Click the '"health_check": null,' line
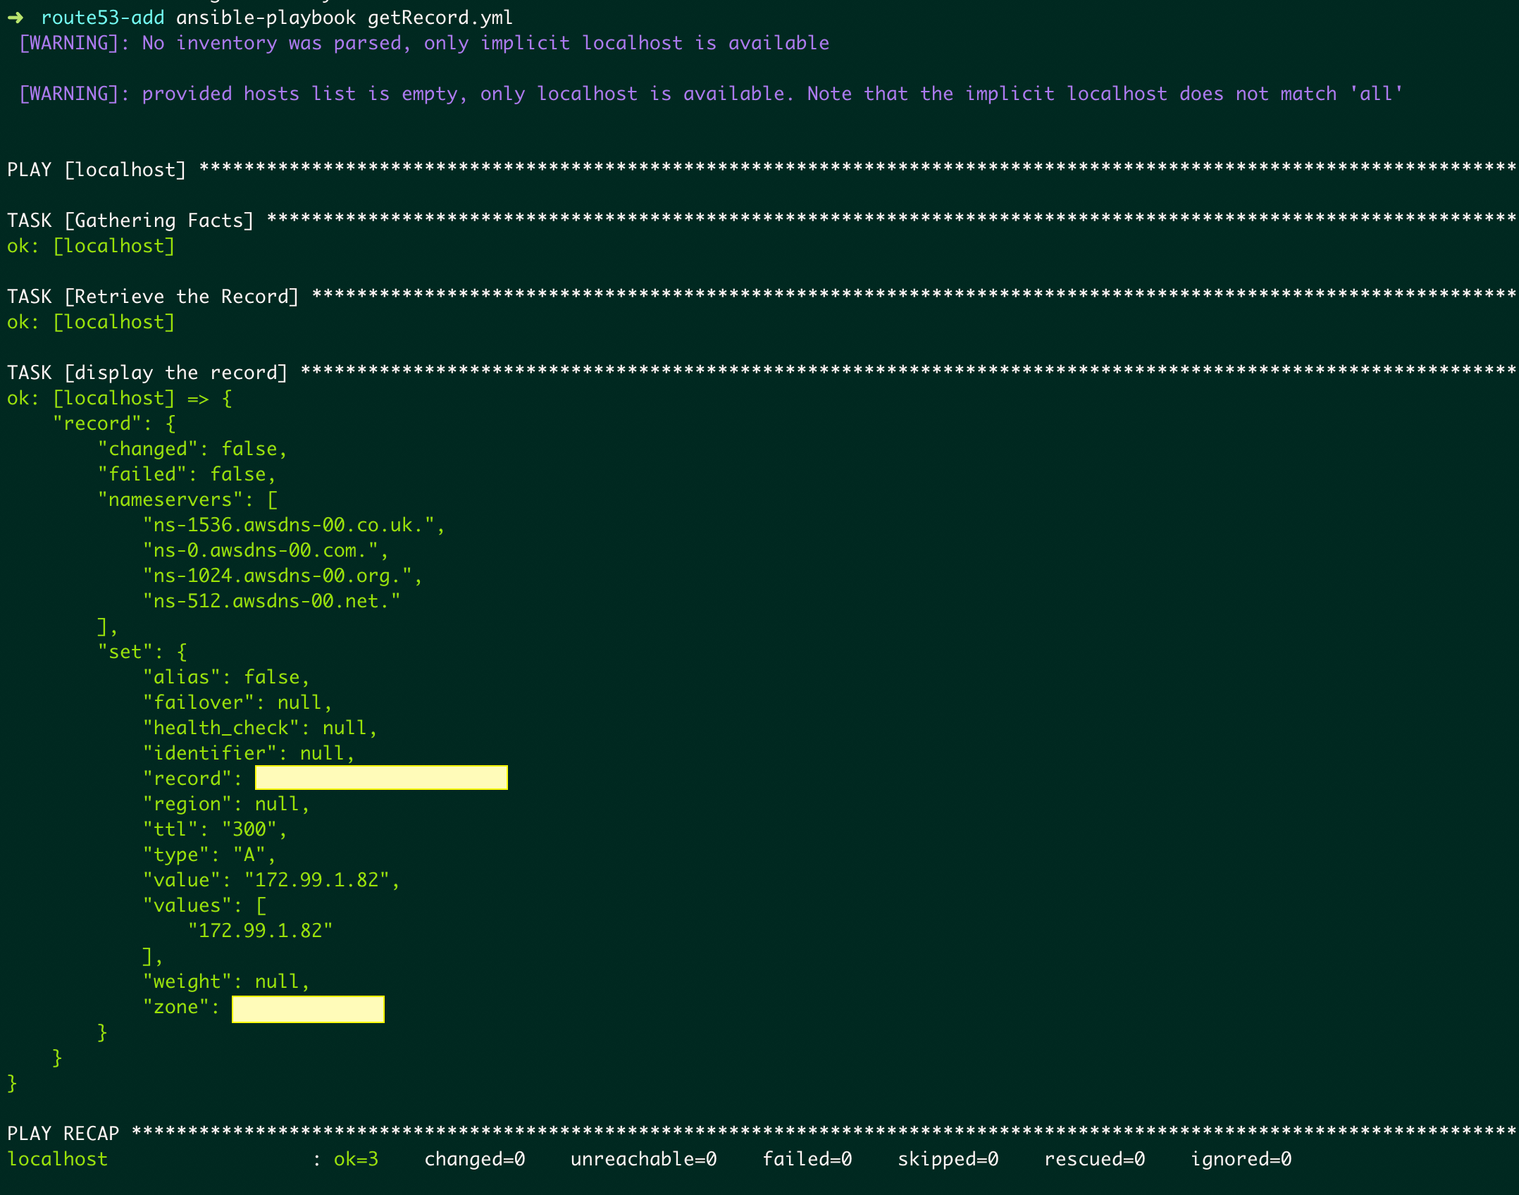Viewport: 1519px width, 1195px height. 260,728
